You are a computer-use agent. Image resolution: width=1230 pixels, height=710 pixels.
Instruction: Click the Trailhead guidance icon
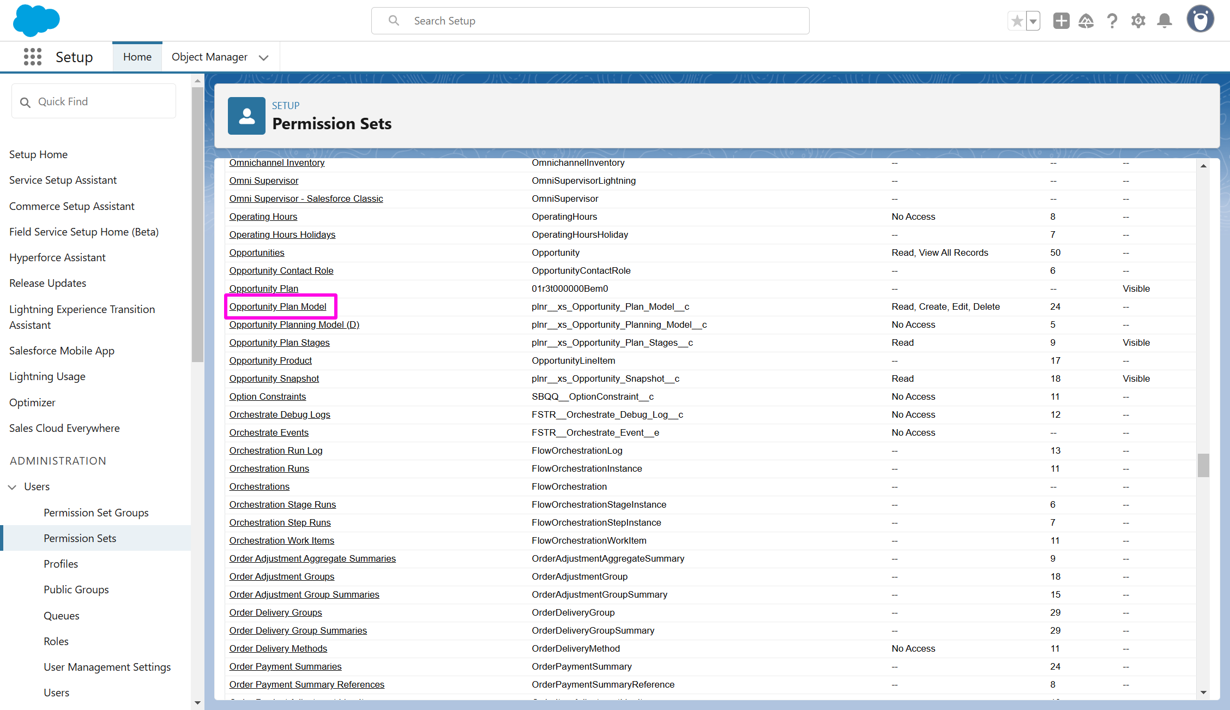point(1086,21)
